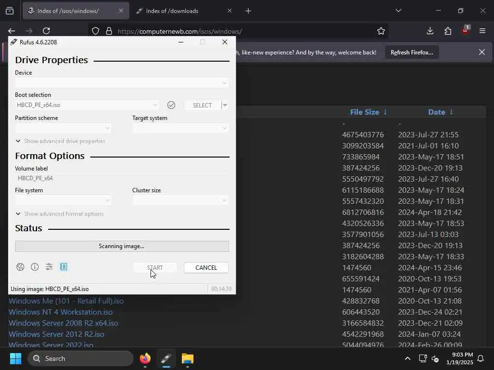Open Windows NT 4 Workstation.iso link

60,312
